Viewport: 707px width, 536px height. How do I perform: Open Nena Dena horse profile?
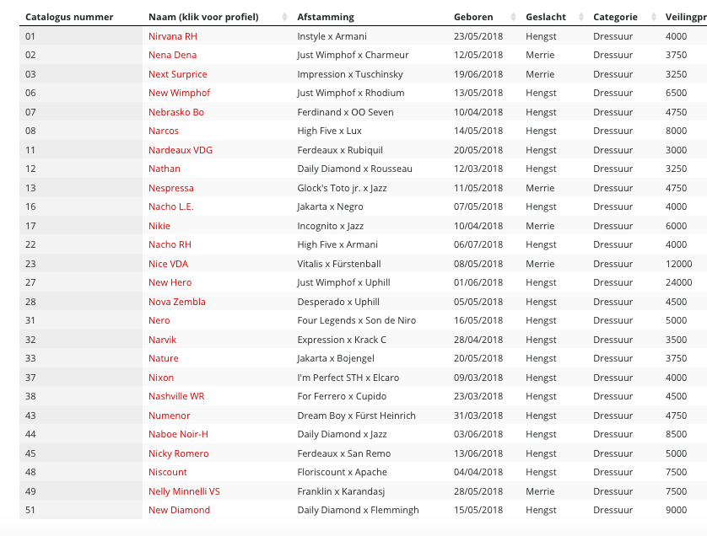tap(172, 55)
